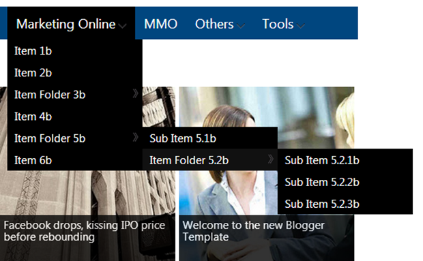Open Item Folder 5b submenu

(x=75, y=138)
